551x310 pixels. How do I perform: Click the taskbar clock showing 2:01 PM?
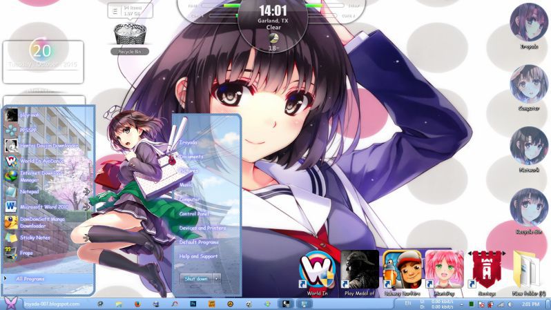pyautogui.click(x=530, y=304)
